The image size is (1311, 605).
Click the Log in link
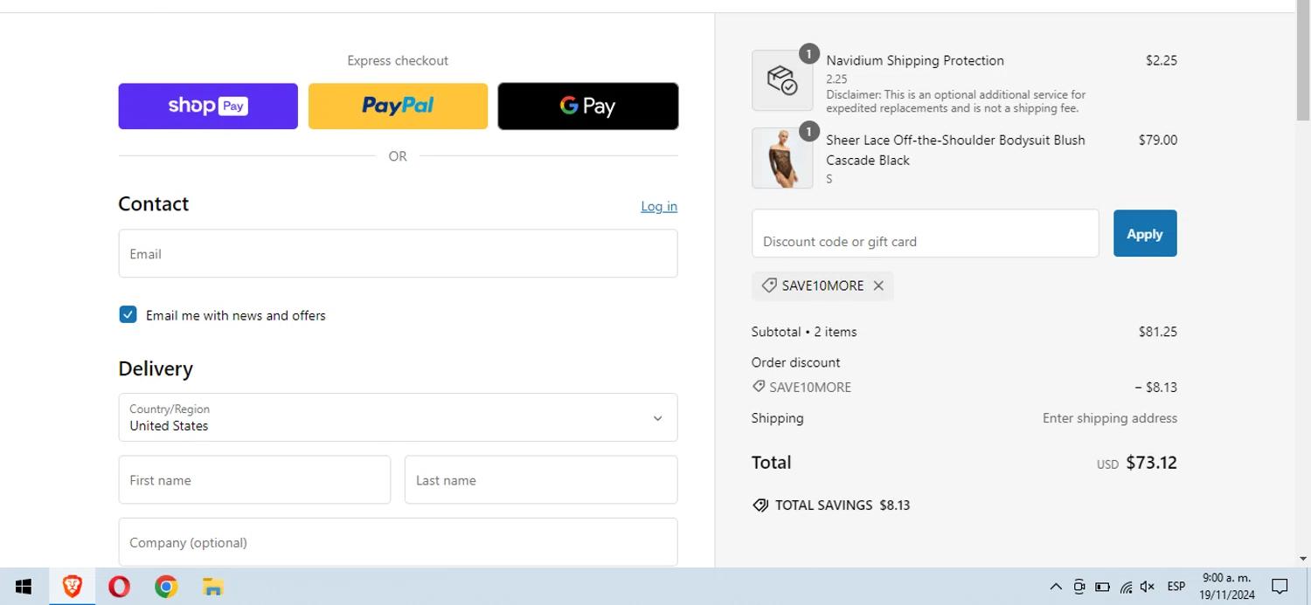[x=658, y=207]
